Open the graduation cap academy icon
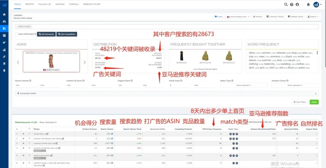Screen dimensions: 326x168 (x=4, y=64)
